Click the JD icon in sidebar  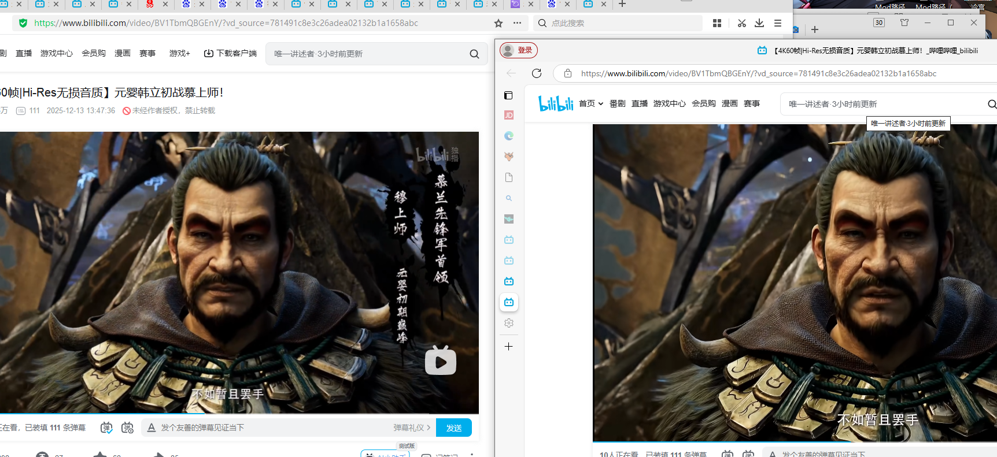(x=509, y=115)
